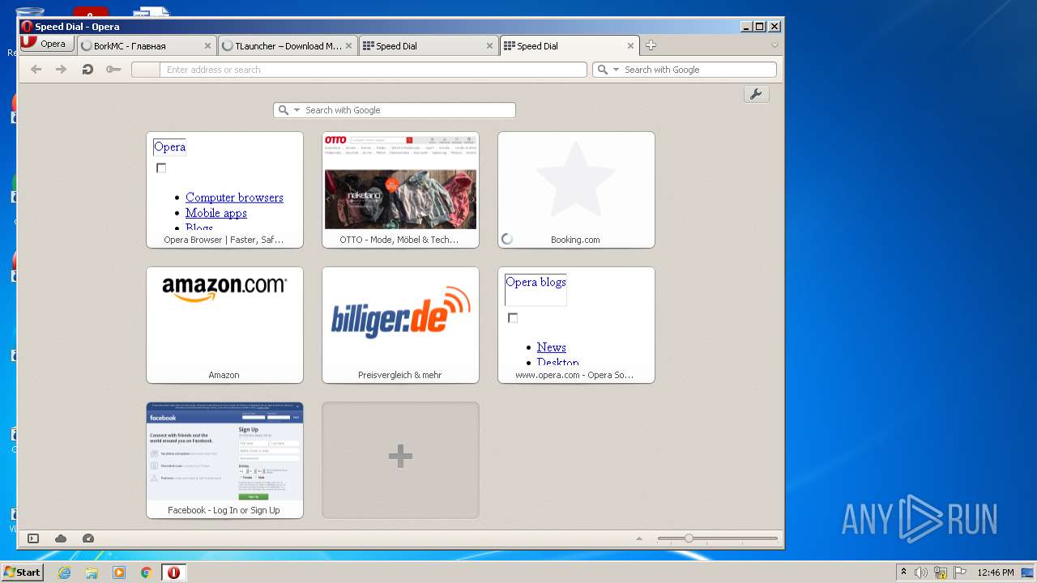
Task: Click Speed Dial Search with Google field
Action: tap(408, 110)
